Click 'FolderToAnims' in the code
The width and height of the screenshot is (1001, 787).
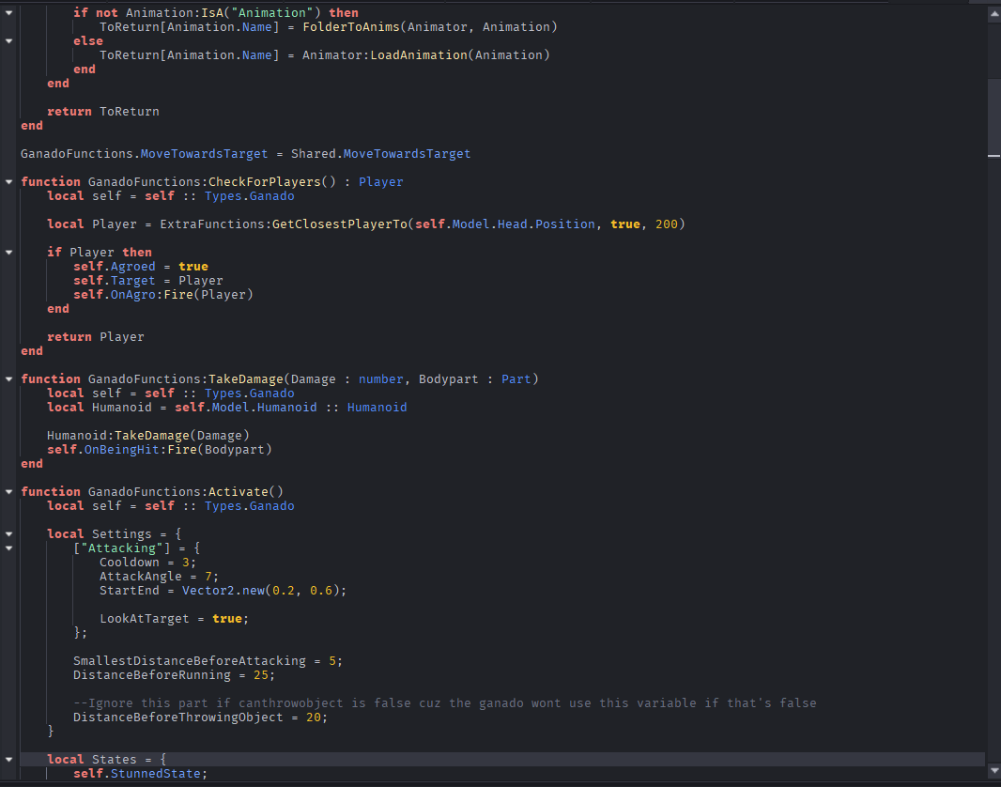[x=351, y=27]
